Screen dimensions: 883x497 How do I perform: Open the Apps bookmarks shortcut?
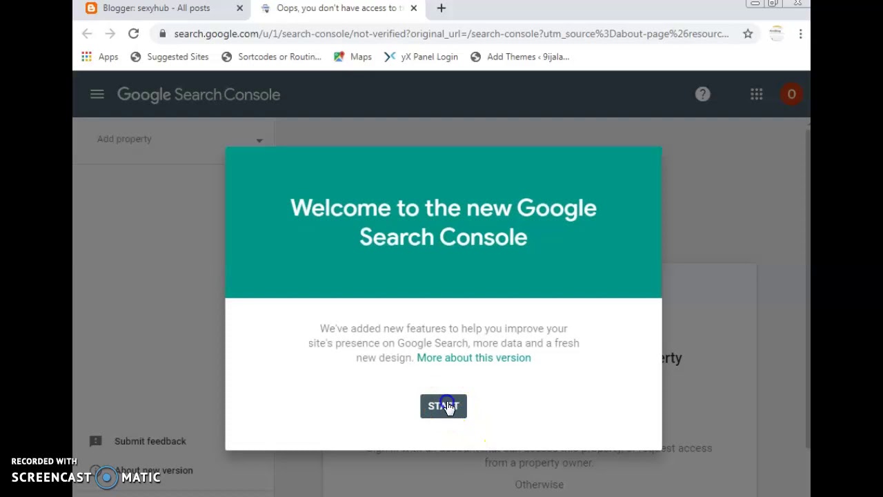pyautogui.click(x=100, y=57)
